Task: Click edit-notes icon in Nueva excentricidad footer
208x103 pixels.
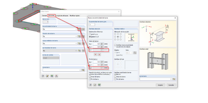Action: click(95, 85)
